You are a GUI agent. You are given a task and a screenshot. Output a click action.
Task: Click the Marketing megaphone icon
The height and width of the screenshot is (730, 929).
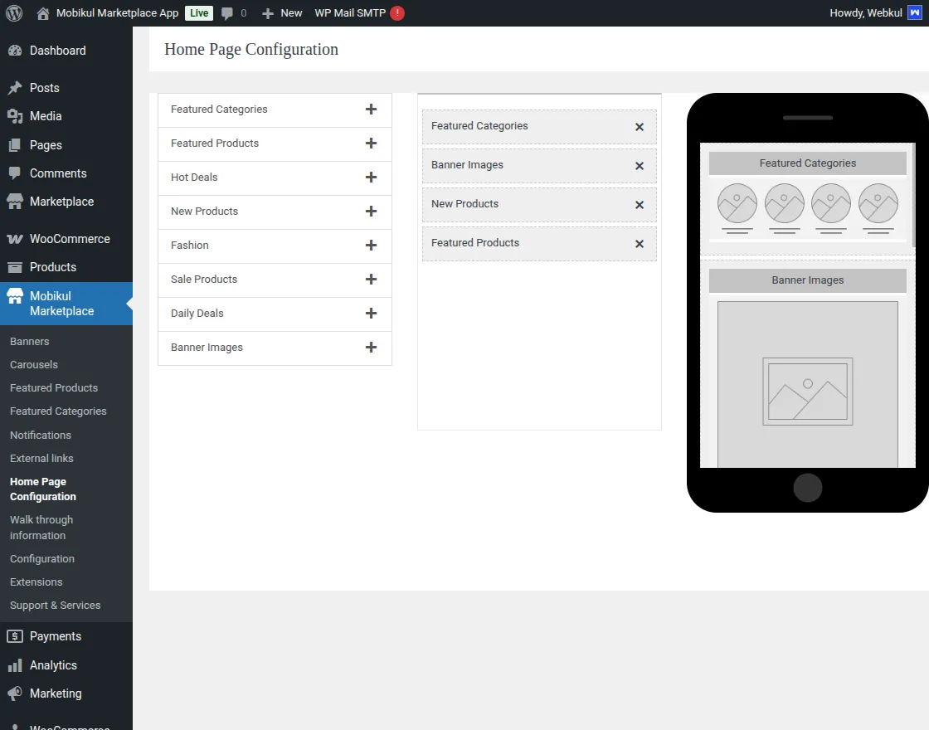[x=17, y=693]
